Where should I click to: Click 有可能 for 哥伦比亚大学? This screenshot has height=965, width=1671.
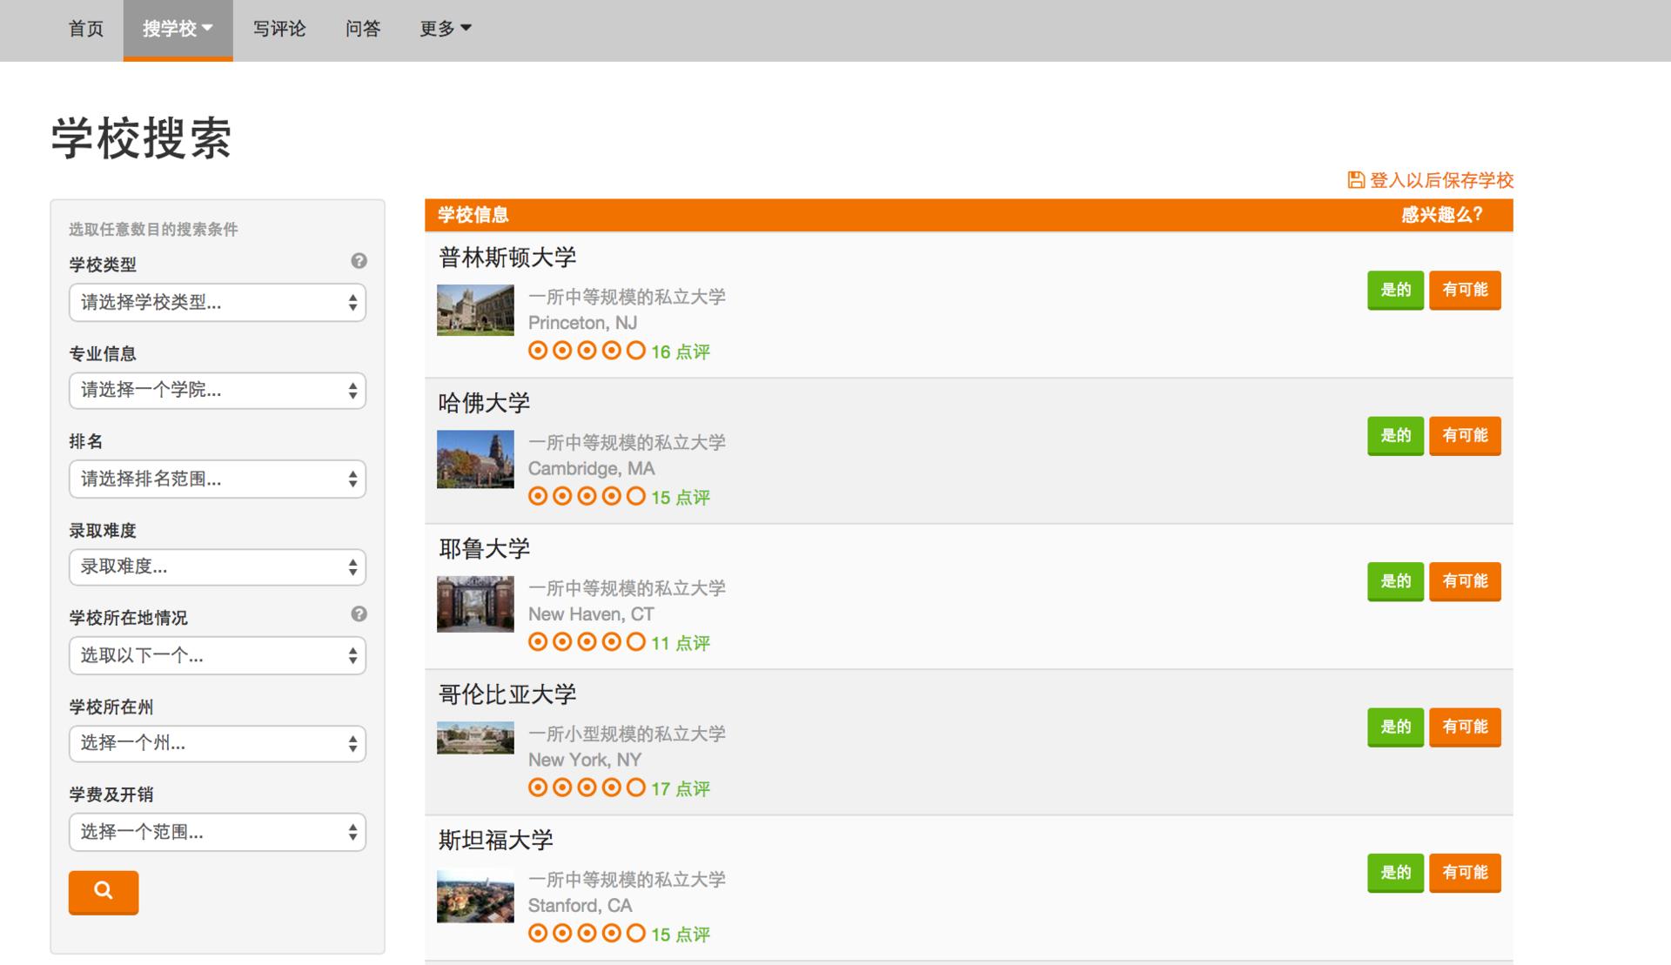pyautogui.click(x=1465, y=727)
